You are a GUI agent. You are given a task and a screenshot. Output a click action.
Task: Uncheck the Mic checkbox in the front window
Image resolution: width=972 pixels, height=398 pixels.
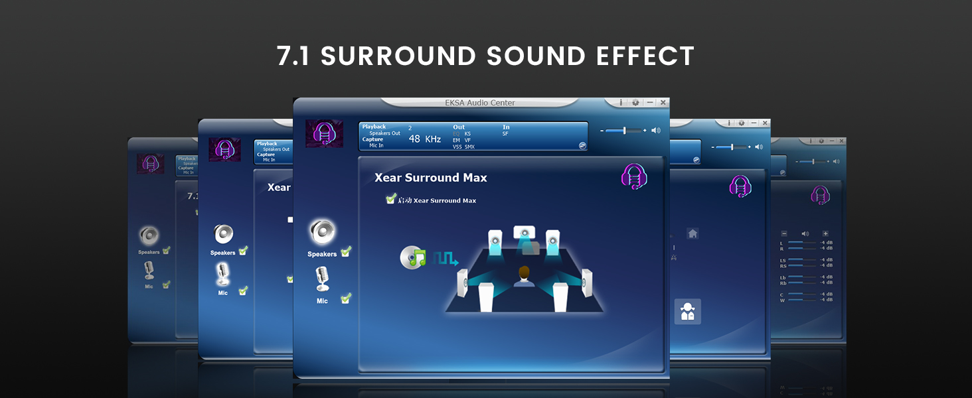pyautogui.click(x=345, y=298)
